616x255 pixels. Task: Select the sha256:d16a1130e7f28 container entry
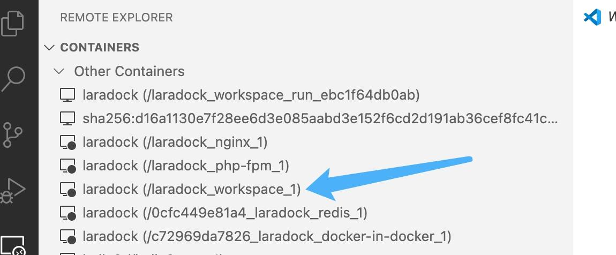tap(320, 118)
